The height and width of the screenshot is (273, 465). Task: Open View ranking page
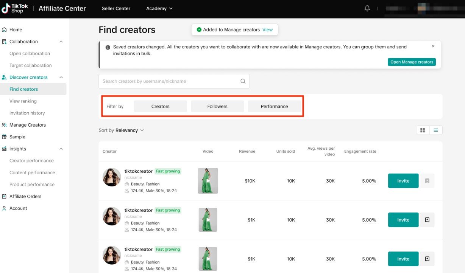pyautogui.click(x=23, y=101)
